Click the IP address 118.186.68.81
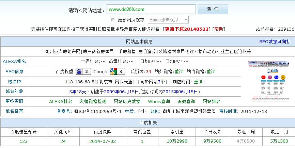The width and height of the screenshot is (295, 148). pos(81,82)
